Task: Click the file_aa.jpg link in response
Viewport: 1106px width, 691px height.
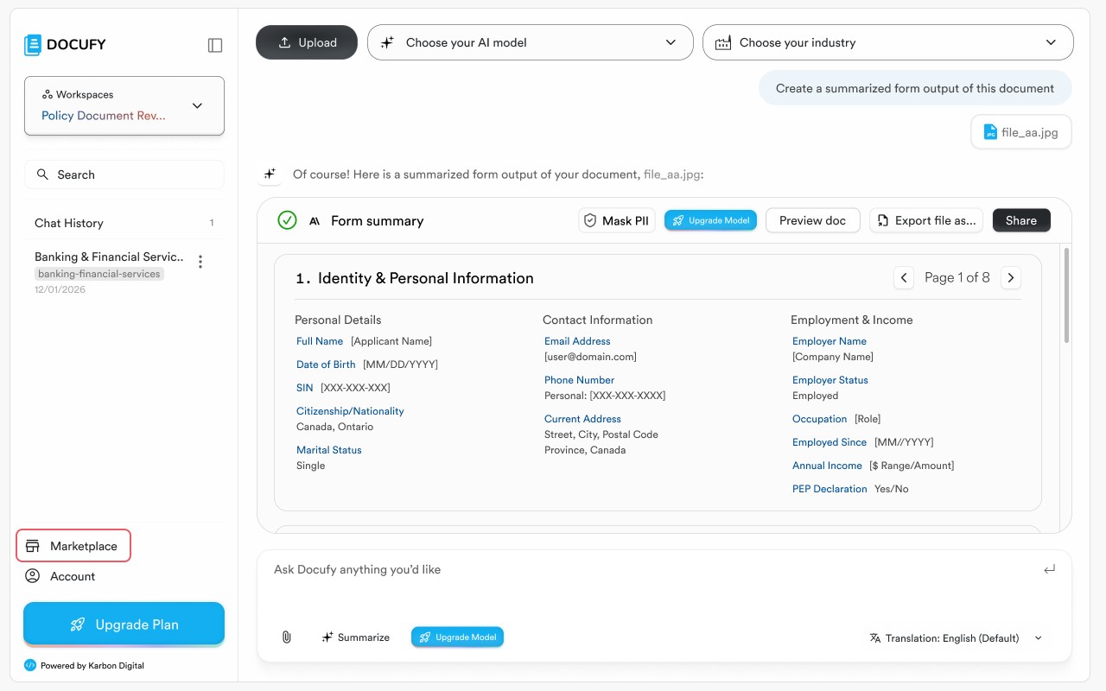Action: (671, 174)
